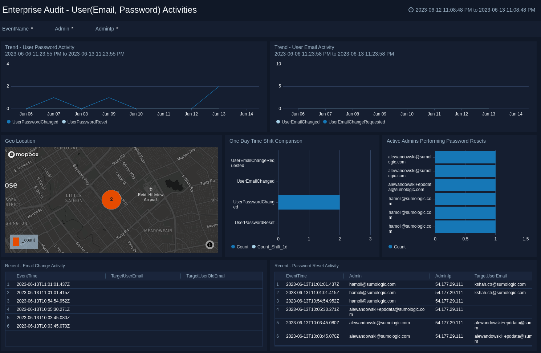Click the Mapbox logo on map
Screen dimensions: 541x353
pos(24,154)
